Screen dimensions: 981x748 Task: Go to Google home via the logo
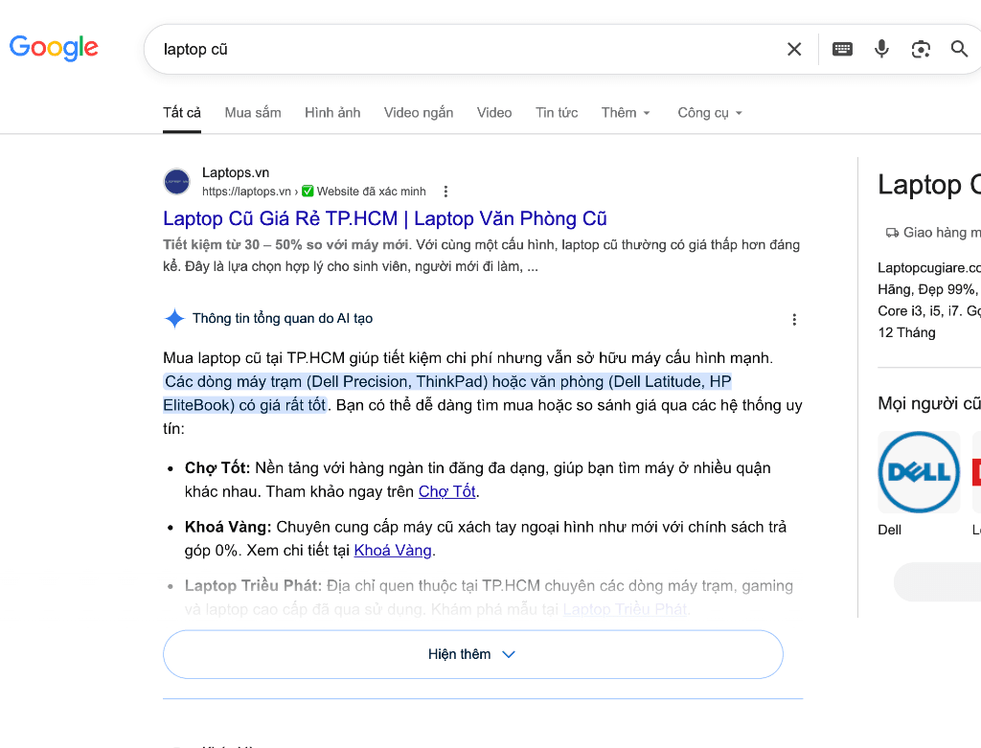[54, 48]
